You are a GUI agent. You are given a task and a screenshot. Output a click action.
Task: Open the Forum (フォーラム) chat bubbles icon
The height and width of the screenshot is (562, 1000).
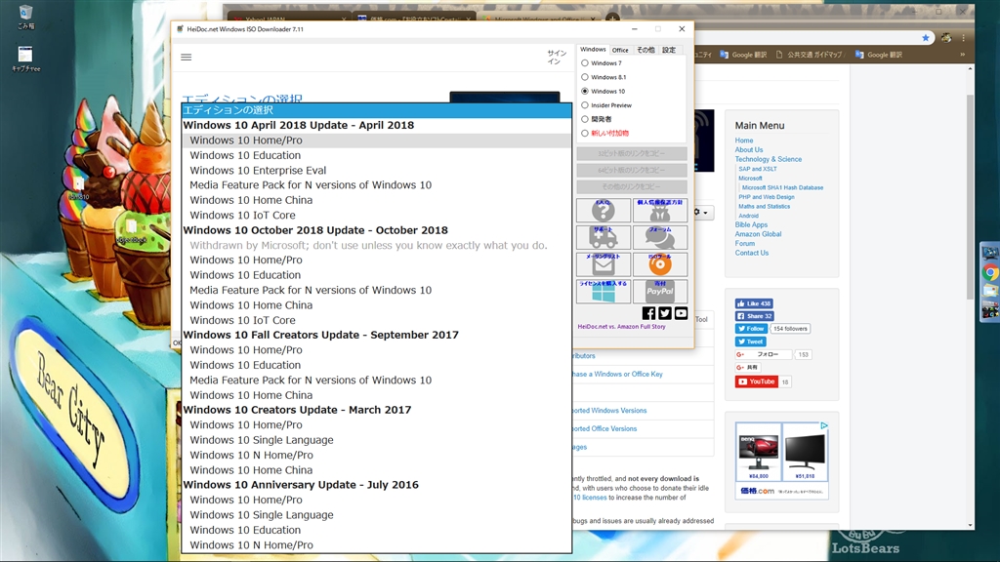coord(660,237)
